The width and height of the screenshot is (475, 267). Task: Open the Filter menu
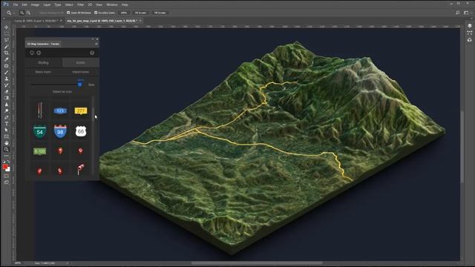(81, 4)
